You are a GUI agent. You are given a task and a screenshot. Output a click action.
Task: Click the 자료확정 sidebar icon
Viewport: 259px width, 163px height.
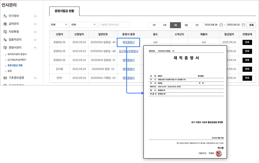pos(5,32)
